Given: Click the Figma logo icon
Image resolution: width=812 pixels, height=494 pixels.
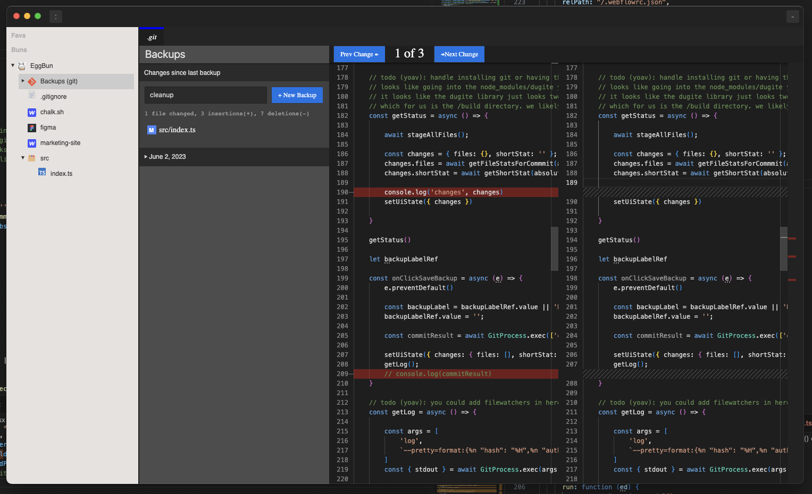Looking at the screenshot, I should click(x=32, y=127).
